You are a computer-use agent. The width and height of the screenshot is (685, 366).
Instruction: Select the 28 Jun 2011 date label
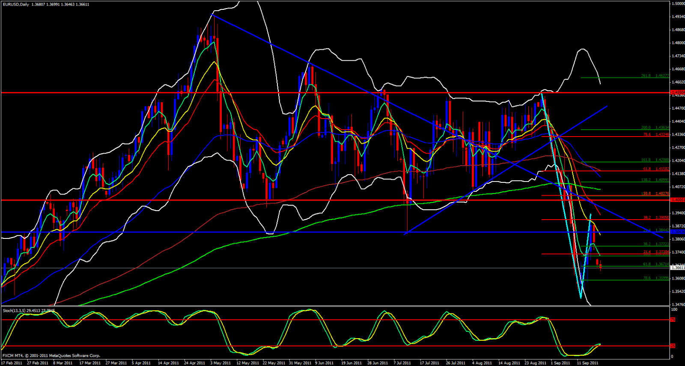click(378, 363)
